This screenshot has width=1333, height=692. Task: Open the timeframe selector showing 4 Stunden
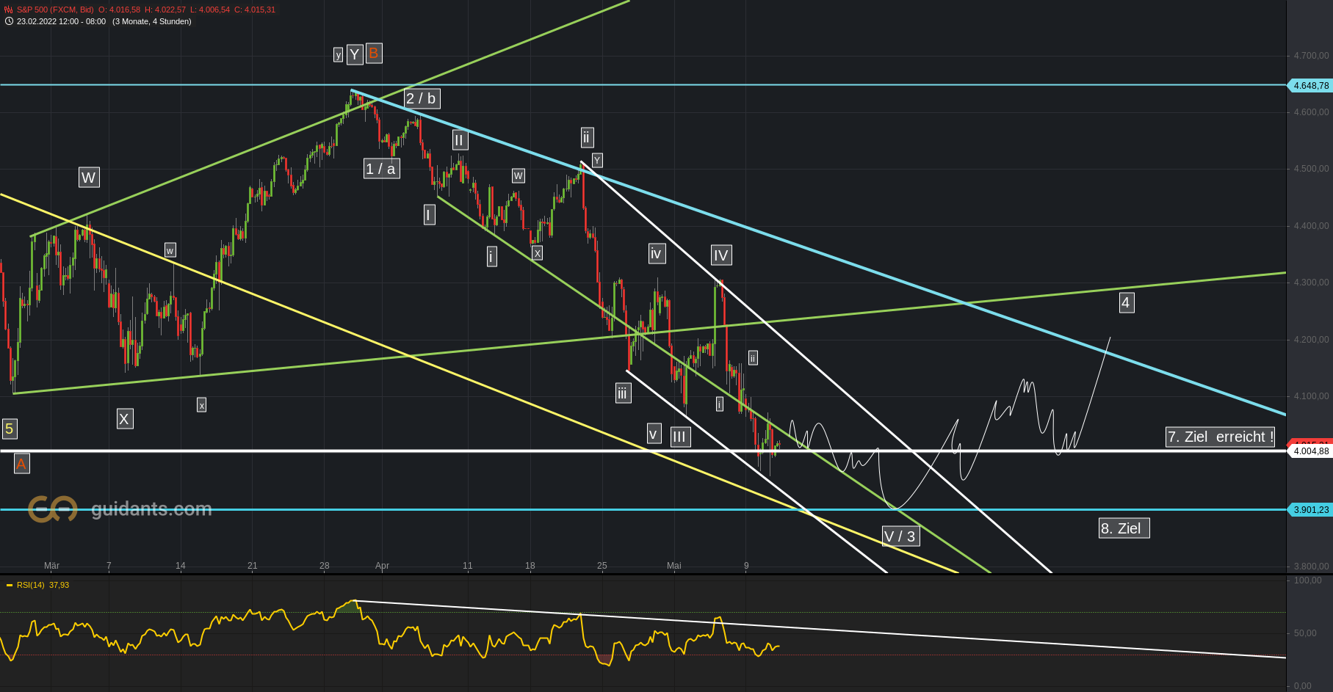151,22
